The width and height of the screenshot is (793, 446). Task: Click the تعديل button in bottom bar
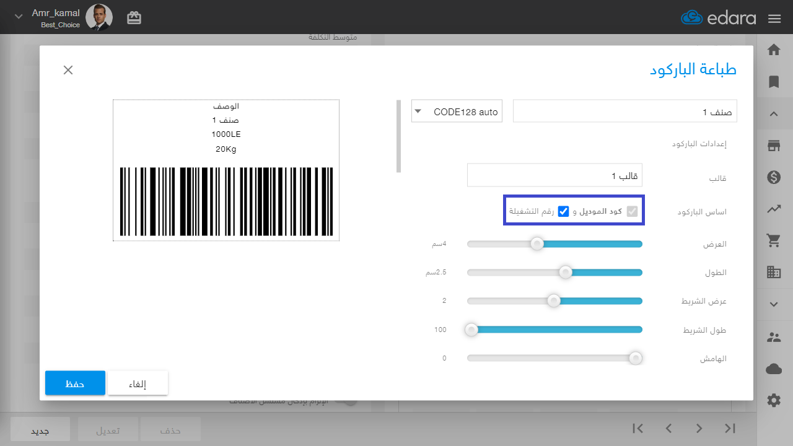tap(108, 429)
